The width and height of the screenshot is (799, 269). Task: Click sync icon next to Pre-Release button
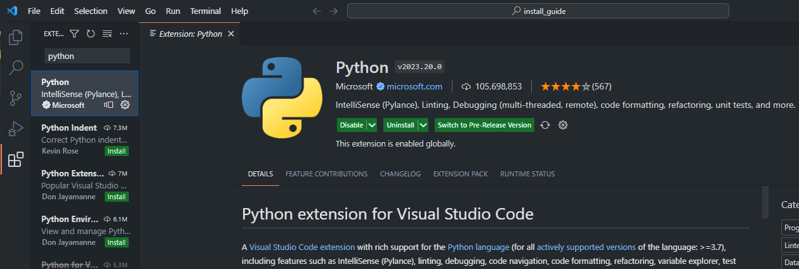click(x=545, y=125)
